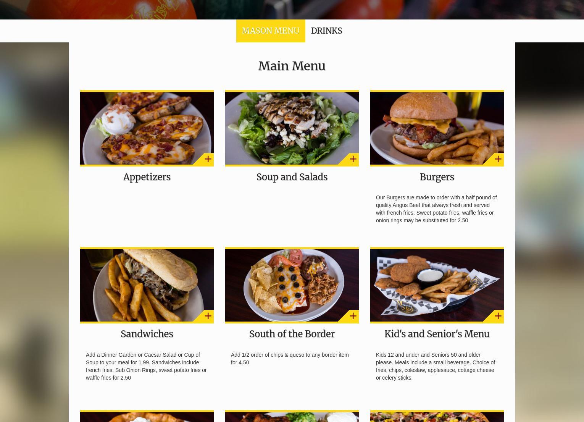Click the enchilada plate photo
This screenshot has height=422, width=584.
292,285
